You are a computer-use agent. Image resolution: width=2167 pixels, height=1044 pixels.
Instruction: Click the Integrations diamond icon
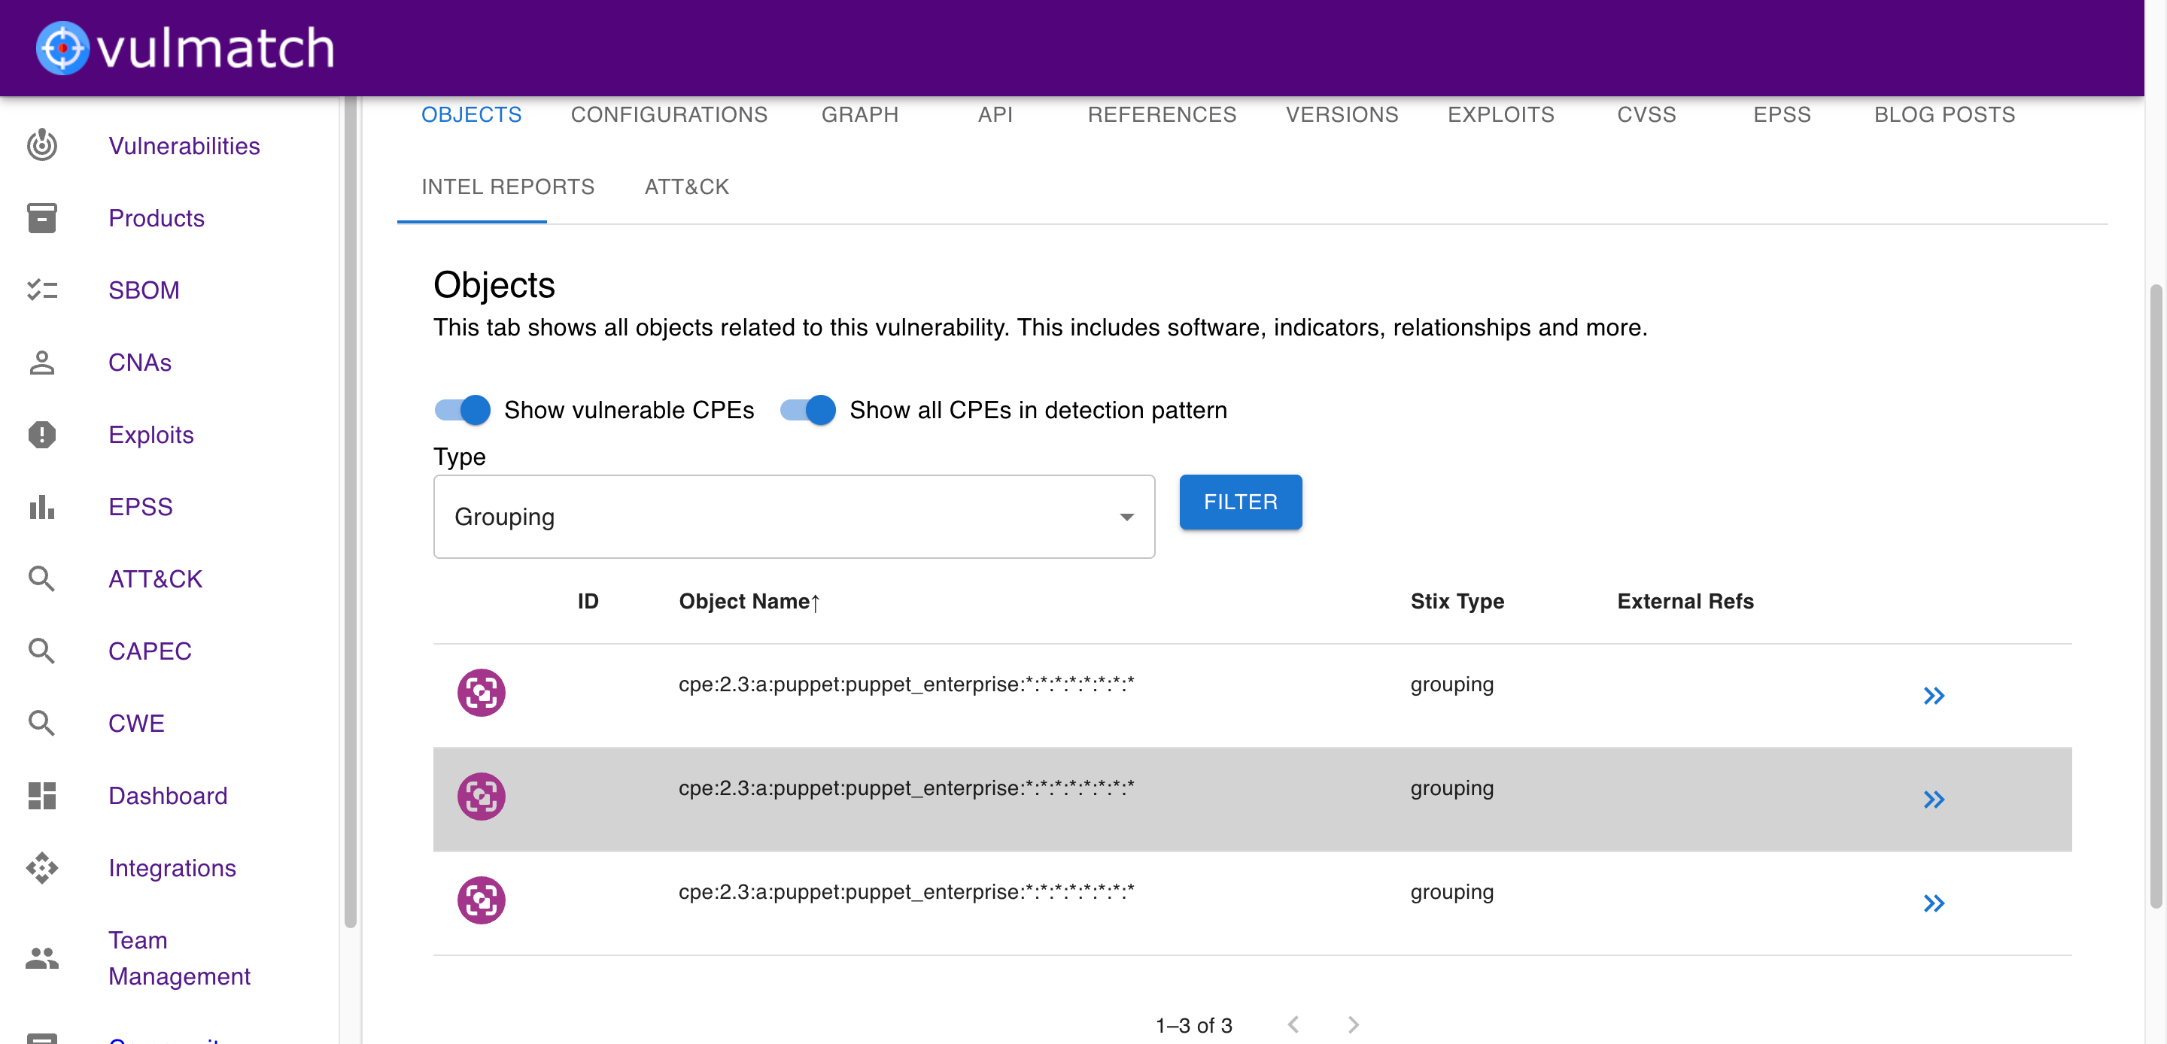click(x=41, y=867)
